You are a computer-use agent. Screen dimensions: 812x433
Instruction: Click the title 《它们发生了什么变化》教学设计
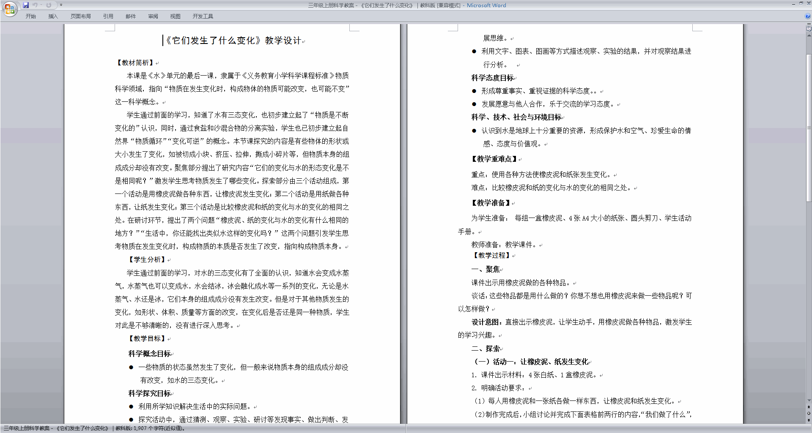pyautogui.click(x=233, y=41)
